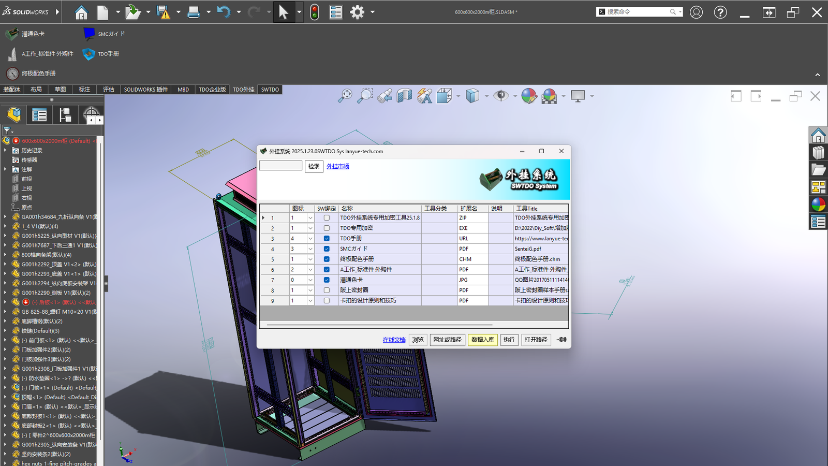Click the Edit Appearance color sphere icon

point(529,96)
